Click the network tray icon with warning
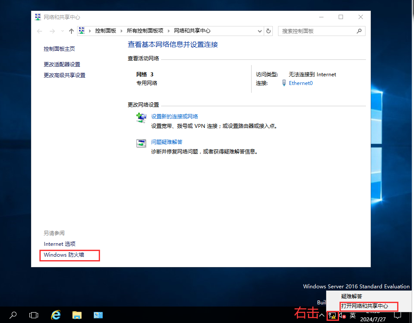This screenshot has width=414, height=323. click(332, 316)
